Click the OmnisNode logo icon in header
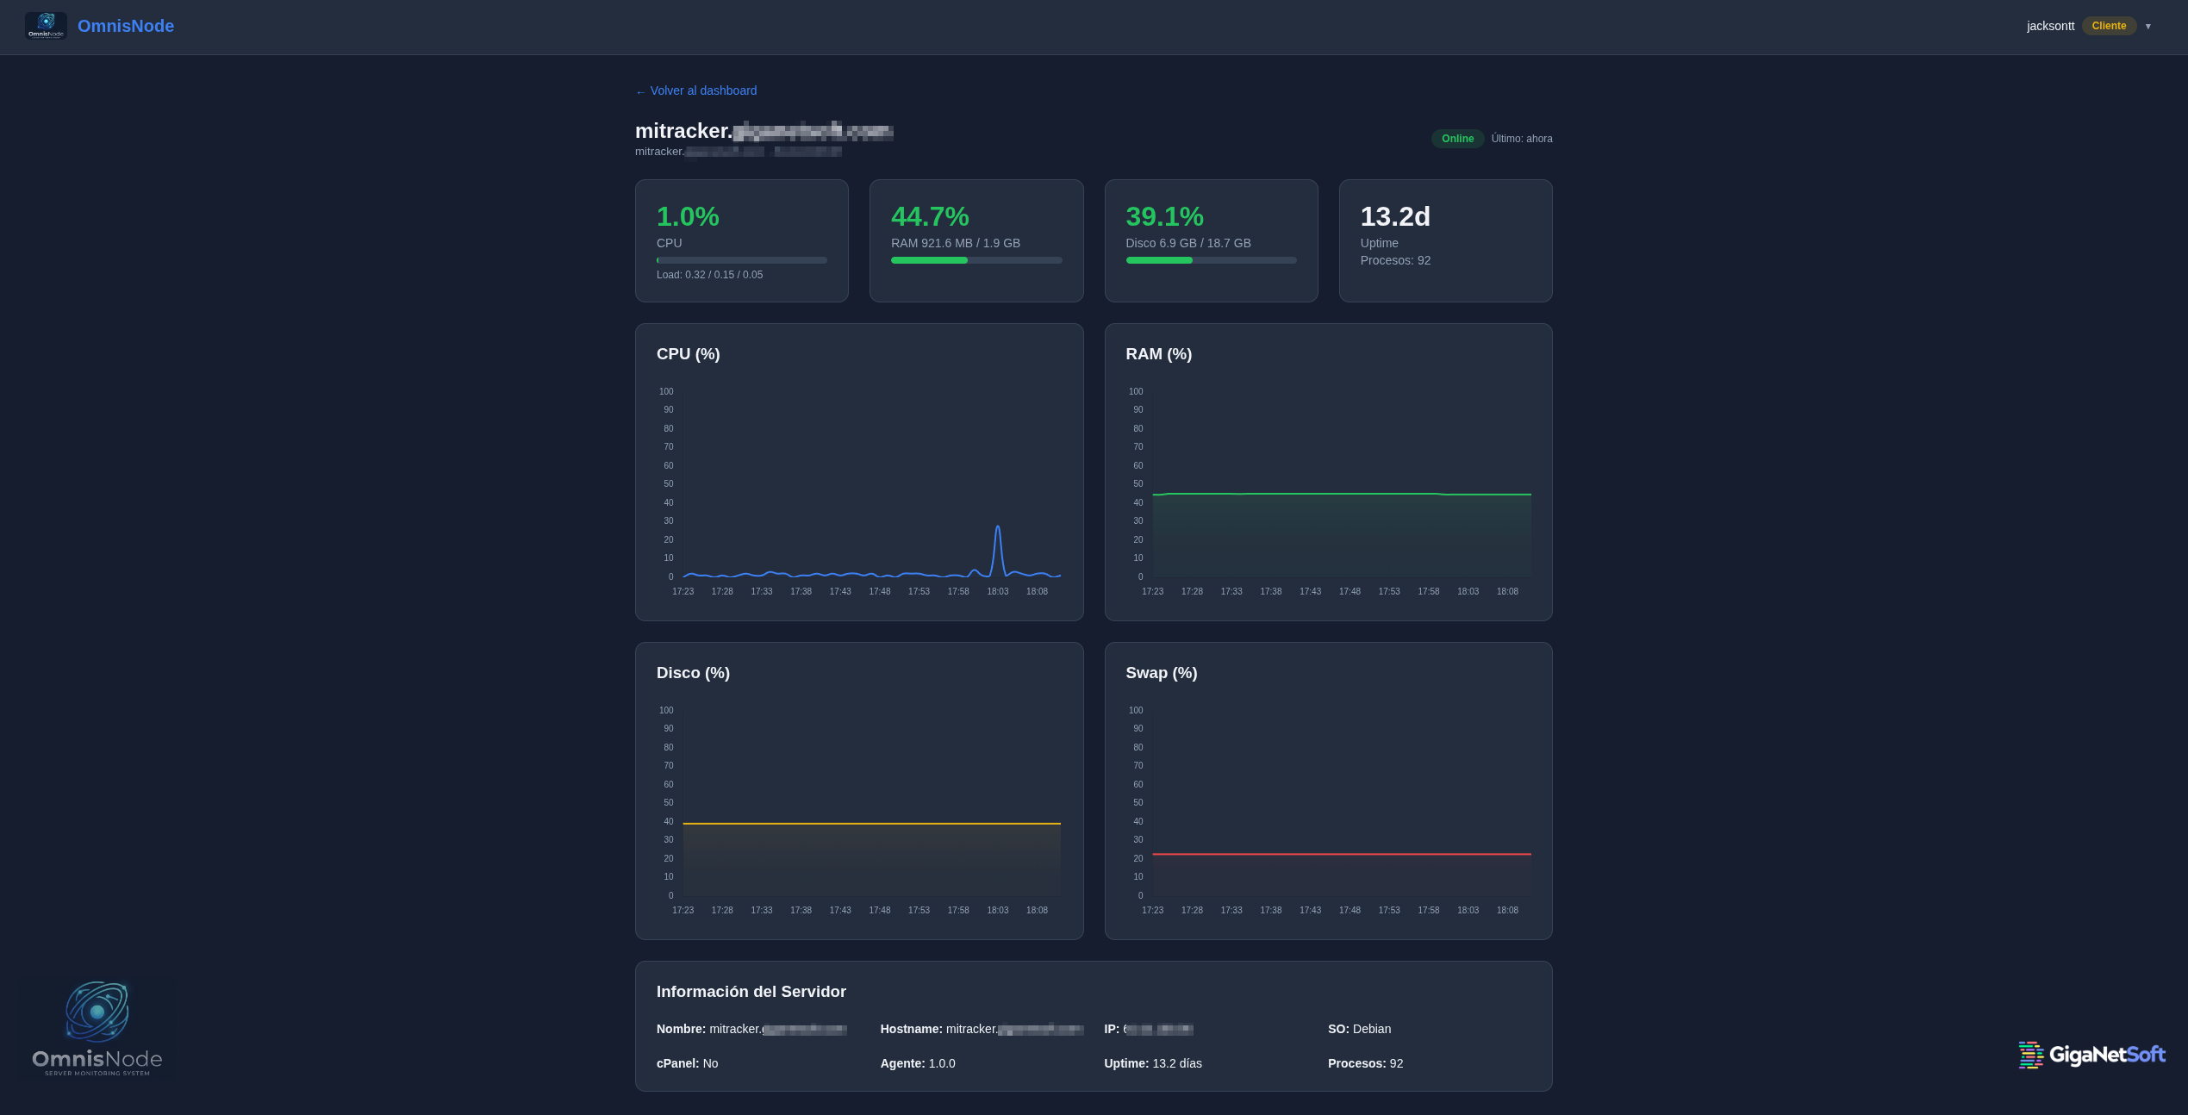This screenshot has height=1115, width=2188. [x=46, y=26]
